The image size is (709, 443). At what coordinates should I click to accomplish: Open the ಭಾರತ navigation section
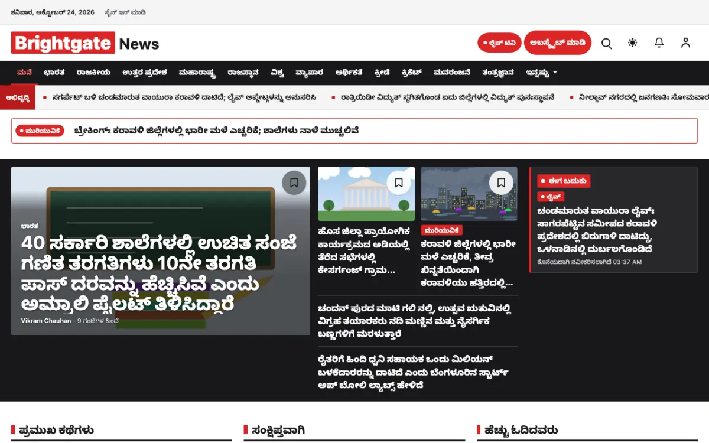54,73
